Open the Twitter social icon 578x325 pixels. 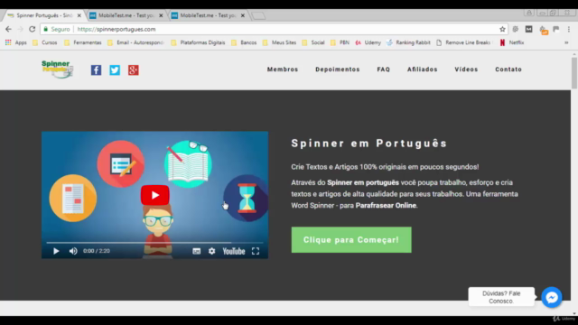click(115, 70)
